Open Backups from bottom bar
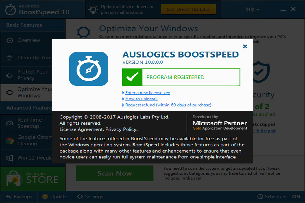 point(19,197)
